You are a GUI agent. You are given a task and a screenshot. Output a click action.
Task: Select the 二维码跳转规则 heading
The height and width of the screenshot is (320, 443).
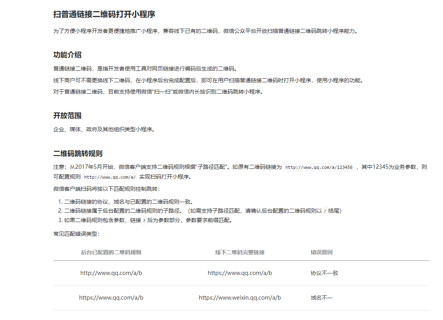[78, 154]
